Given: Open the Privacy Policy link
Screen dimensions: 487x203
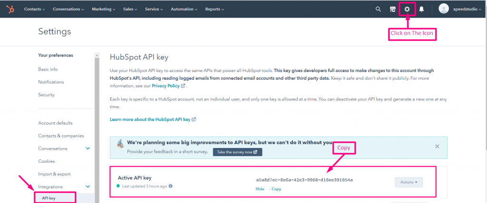Looking at the screenshot, I should pos(168,86).
